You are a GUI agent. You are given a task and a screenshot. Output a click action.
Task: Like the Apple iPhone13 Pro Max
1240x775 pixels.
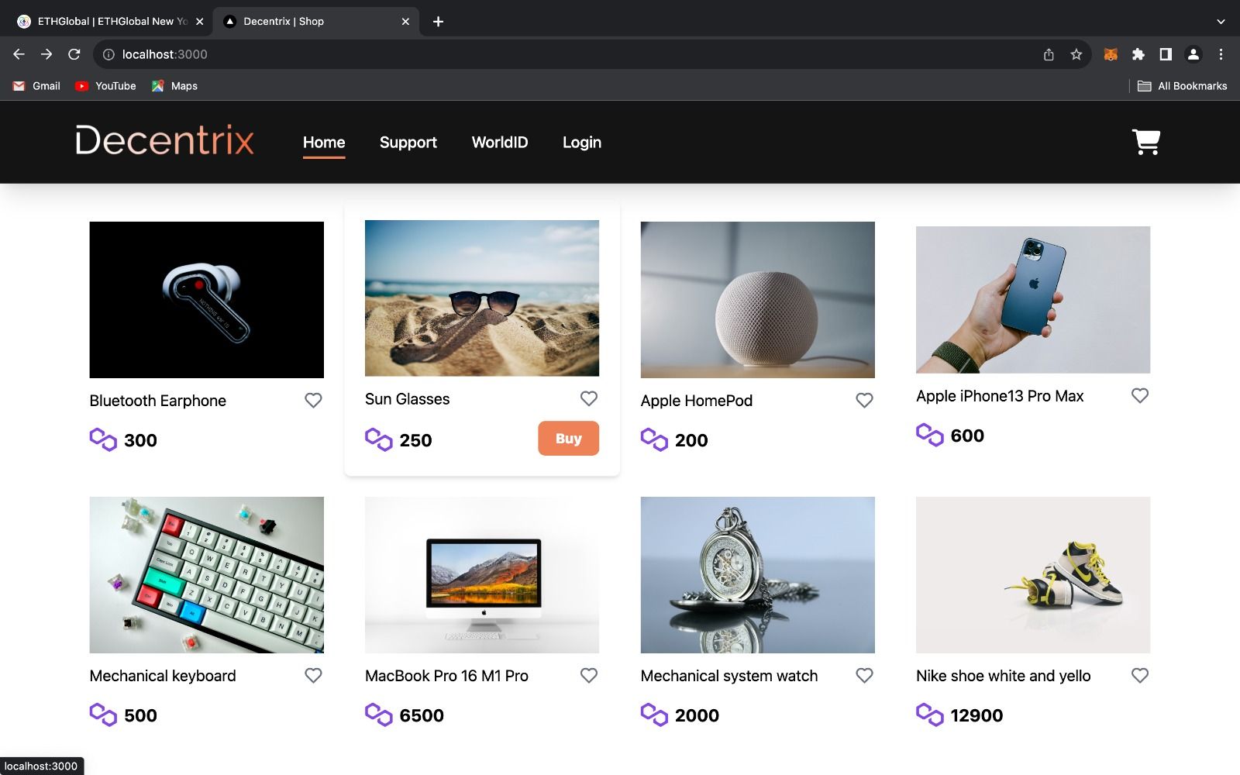[x=1140, y=395]
